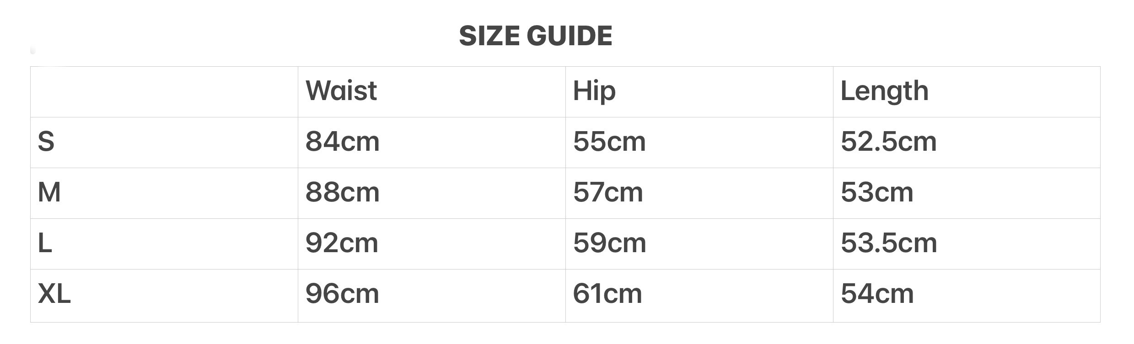
Task: Click the 61cm hip value
Action: [607, 293]
